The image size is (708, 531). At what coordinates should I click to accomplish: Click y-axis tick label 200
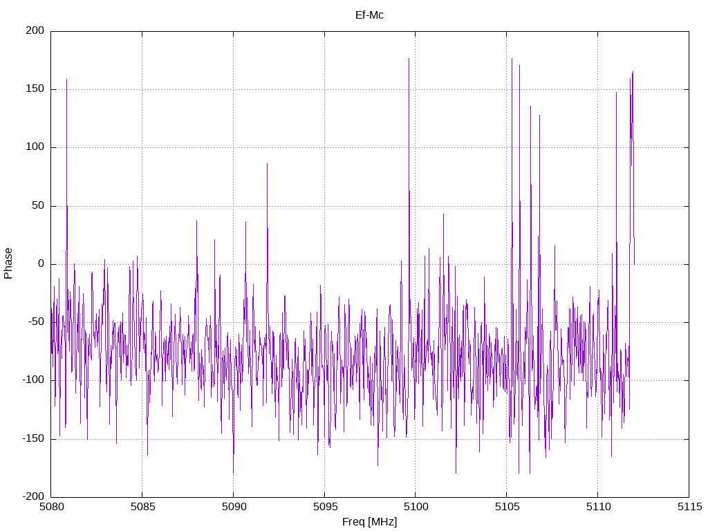[35, 30]
